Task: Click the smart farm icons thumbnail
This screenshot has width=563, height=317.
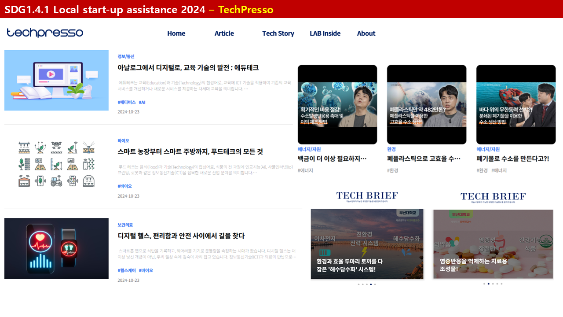Action: pyautogui.click(x=56, y=164)
